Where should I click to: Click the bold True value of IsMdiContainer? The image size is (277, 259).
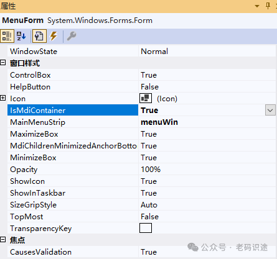(x=149, y=110)
